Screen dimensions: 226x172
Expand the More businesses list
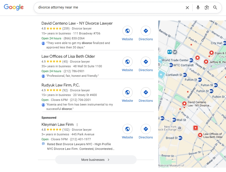(96, 160)
